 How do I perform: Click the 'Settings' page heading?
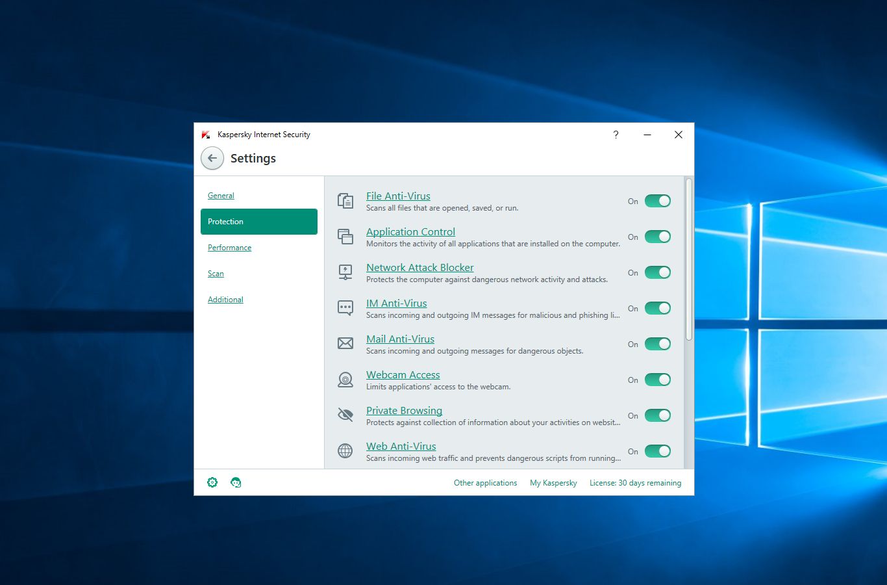(x=253, y=159)
